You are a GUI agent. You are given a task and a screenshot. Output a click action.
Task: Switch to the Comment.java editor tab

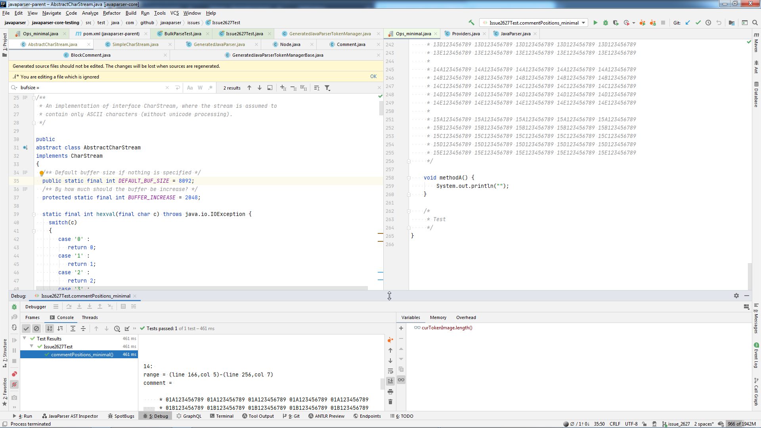[351, 44]
